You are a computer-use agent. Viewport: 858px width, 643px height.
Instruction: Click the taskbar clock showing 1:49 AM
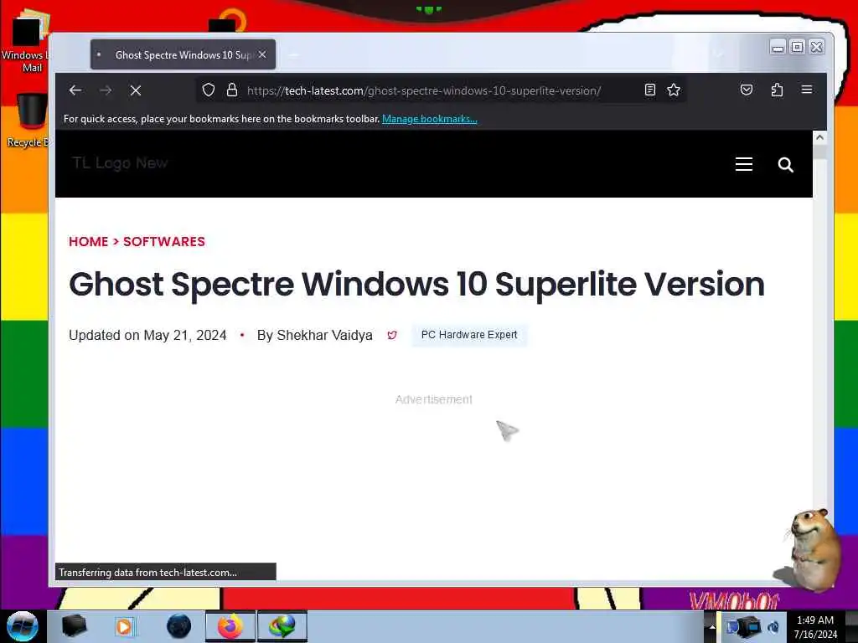[x=815, y=627]
